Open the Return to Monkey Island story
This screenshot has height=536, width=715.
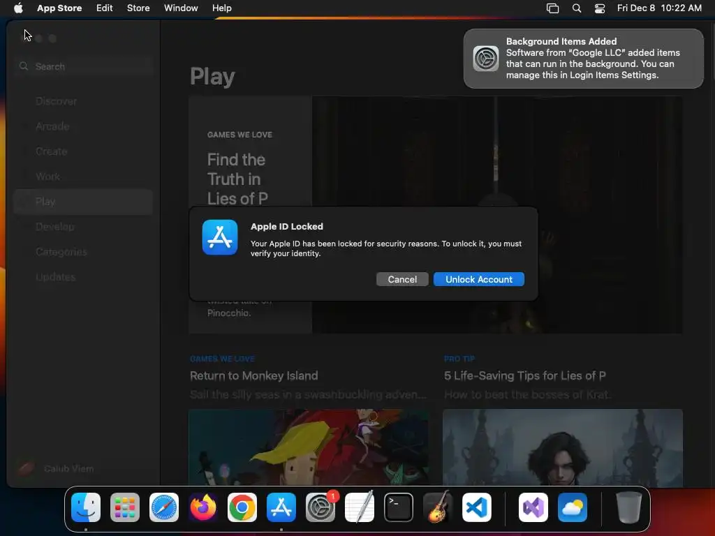tap(253, 375)
